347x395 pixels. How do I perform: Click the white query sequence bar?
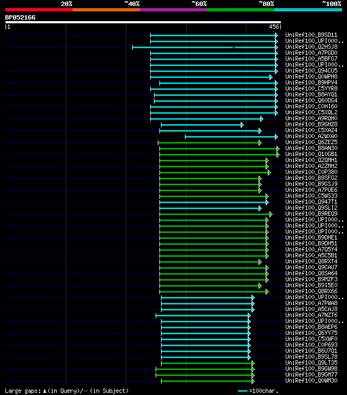coord(143,22)
